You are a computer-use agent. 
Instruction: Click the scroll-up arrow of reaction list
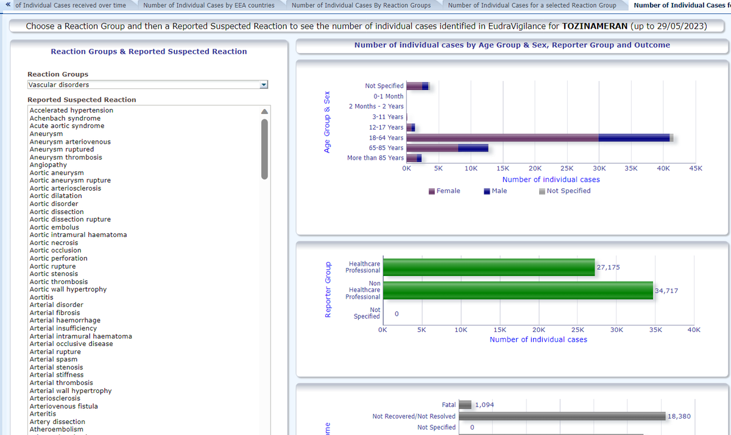tap(264, 111)
